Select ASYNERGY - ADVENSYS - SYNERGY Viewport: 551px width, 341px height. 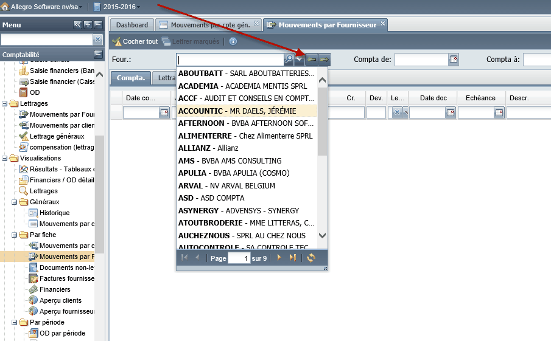(247, 210)
